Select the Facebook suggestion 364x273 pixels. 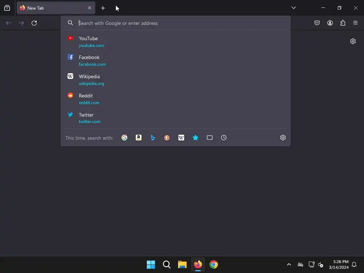(176, 60)
